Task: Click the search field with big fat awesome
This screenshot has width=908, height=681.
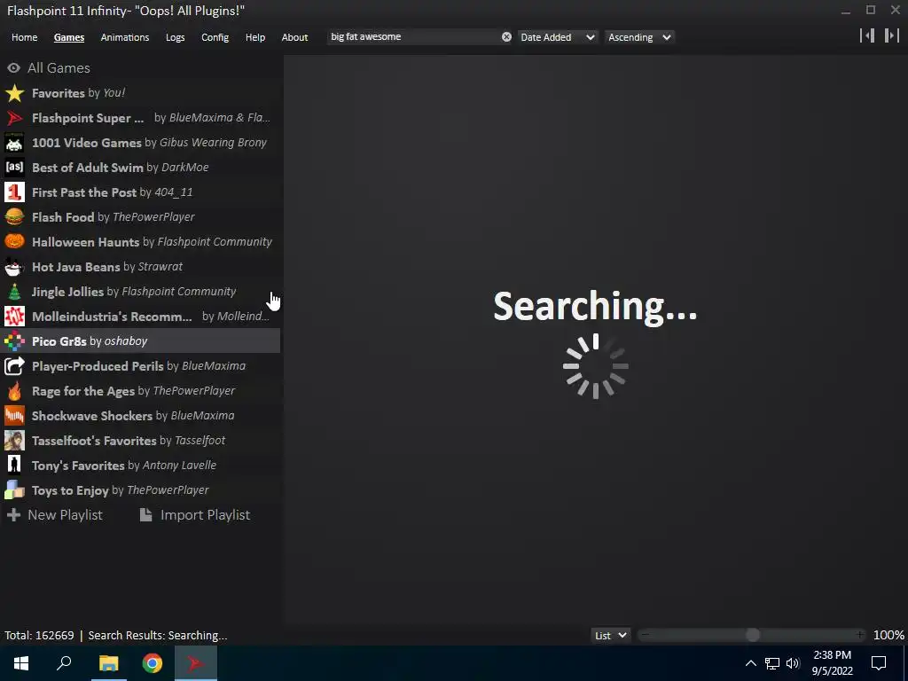Action: coord(414,37)
